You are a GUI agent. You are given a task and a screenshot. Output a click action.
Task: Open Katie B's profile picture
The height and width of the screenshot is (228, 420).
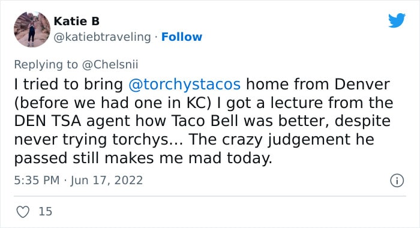tap(32, 29)
